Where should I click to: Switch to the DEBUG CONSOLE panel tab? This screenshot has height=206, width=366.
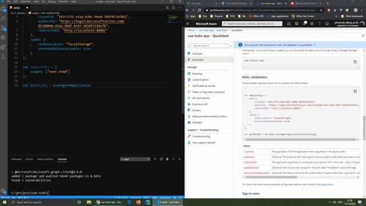45,159
